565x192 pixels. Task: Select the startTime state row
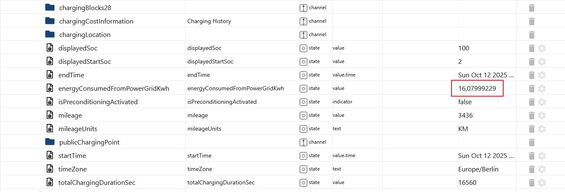[72, 156]
